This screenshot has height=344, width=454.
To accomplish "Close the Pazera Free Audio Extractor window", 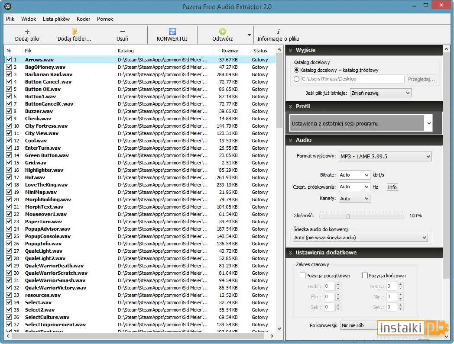I will click(x=441, y=5).
